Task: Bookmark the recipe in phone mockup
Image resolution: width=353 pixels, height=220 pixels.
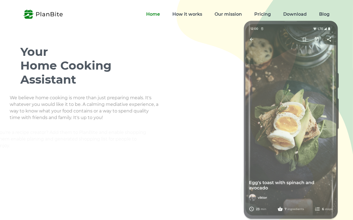Action: [x=304, y=39]
